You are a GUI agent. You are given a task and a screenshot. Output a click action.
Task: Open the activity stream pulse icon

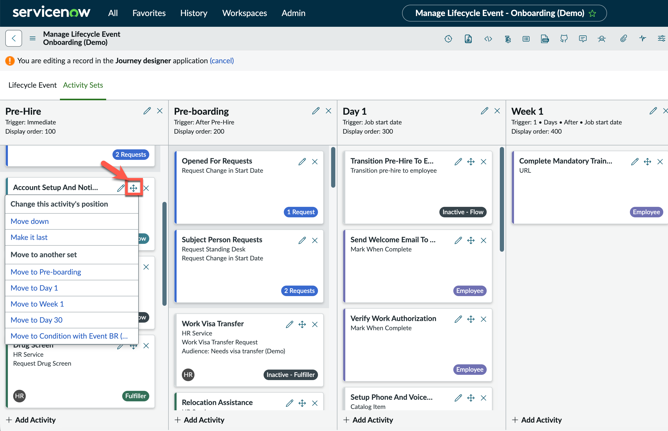tap(643, 38)
